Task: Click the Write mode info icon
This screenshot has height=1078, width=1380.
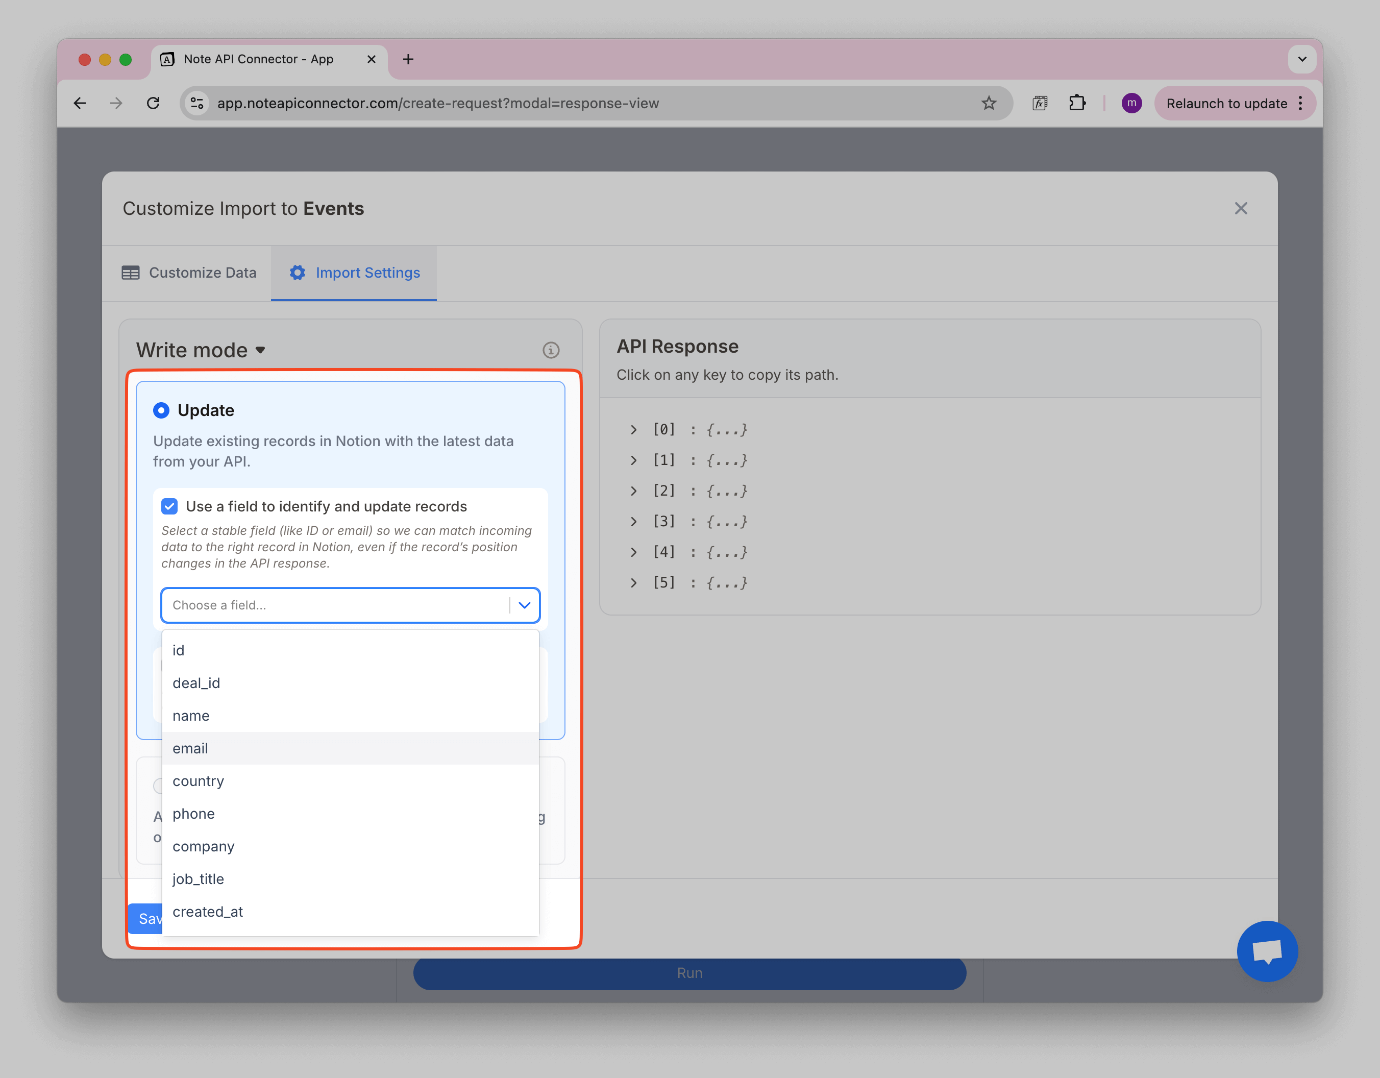Action: tap(550, 350)
